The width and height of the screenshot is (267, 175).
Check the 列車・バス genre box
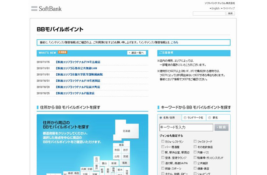click(195, 152)
